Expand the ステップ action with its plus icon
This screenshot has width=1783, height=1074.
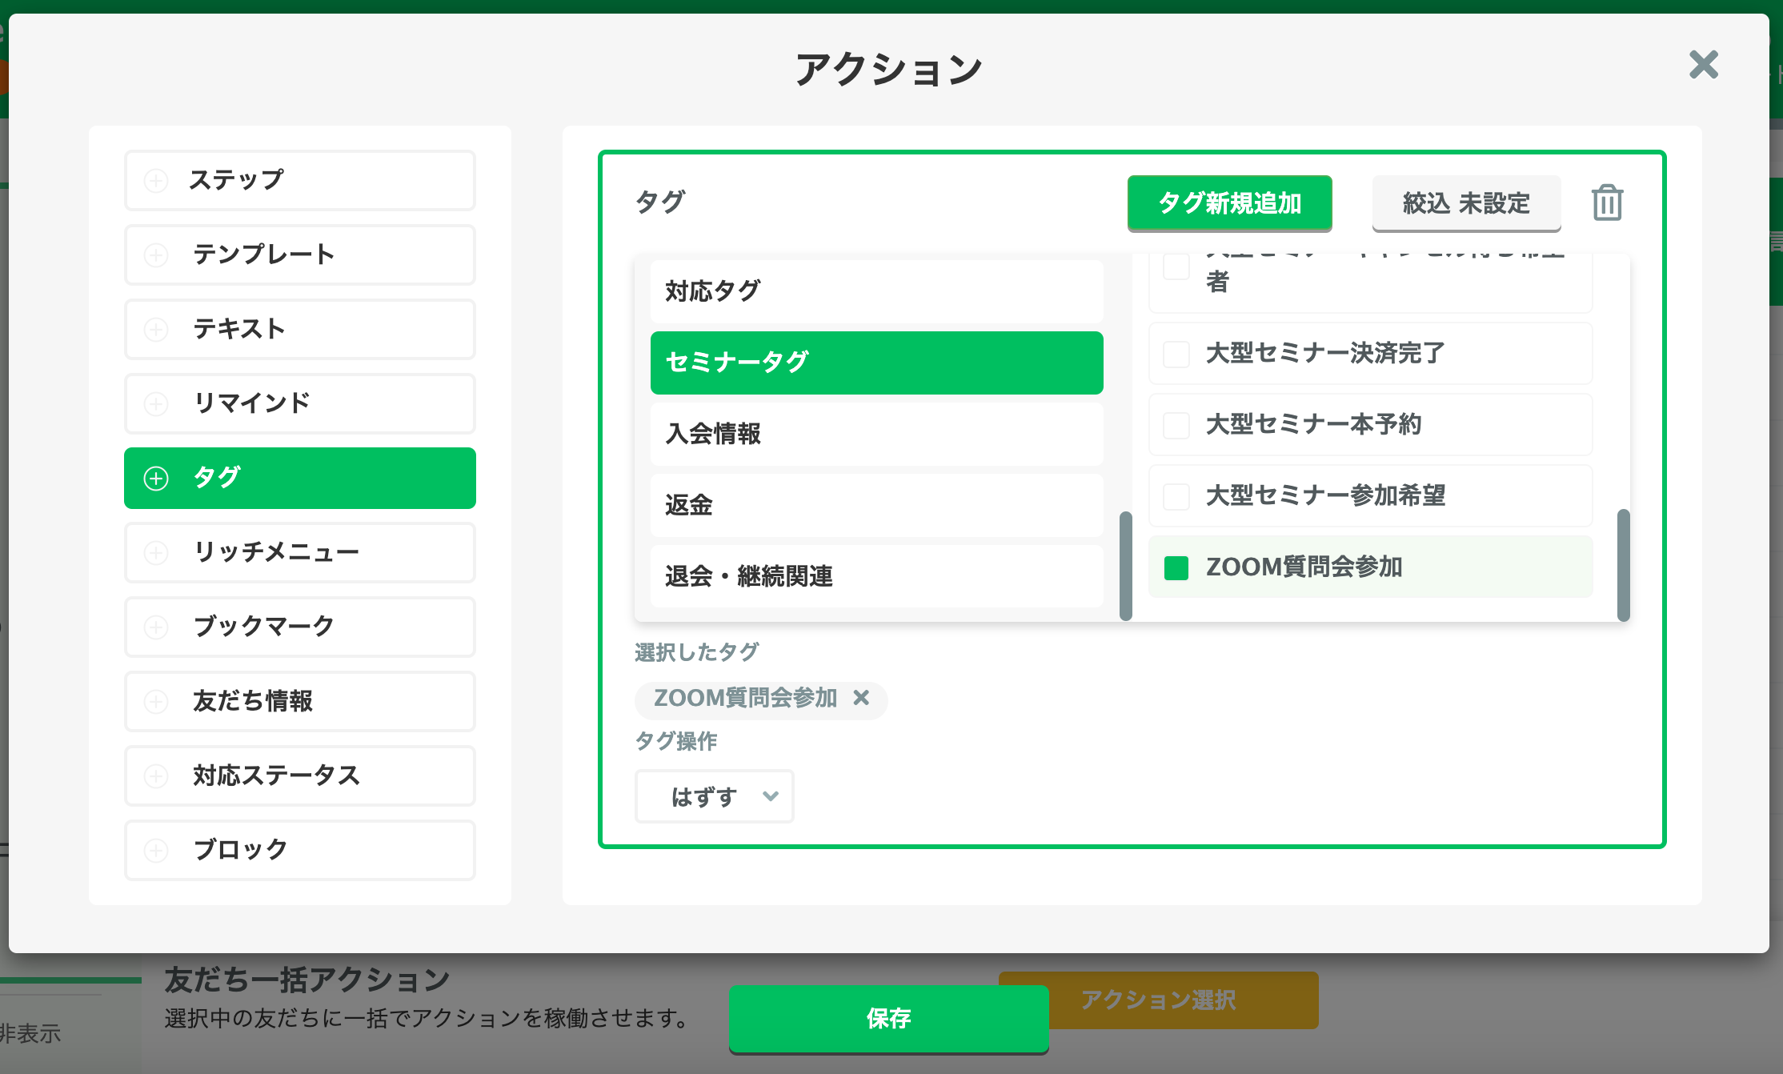point(155,180)
